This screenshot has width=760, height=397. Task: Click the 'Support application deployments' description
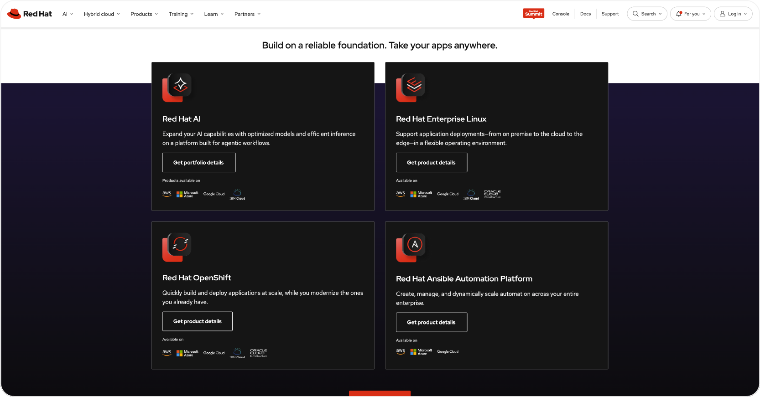click(489, 139)
